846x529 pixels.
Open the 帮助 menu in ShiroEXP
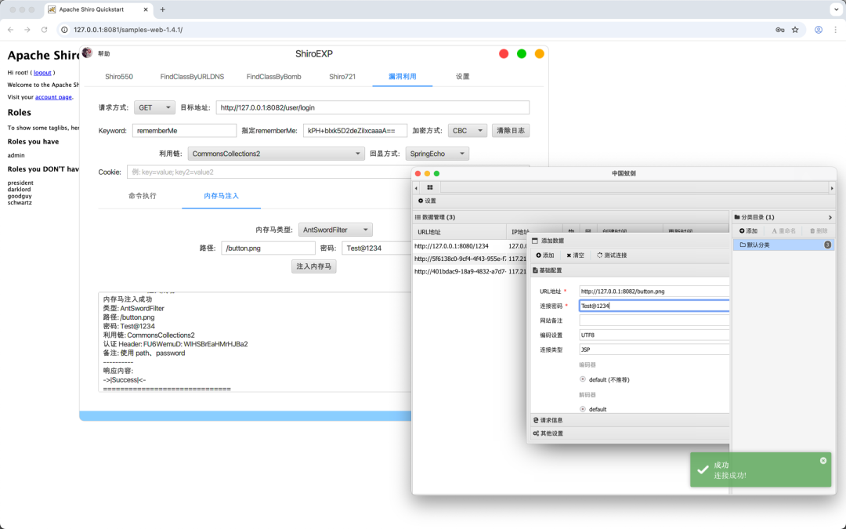point(103,53)
